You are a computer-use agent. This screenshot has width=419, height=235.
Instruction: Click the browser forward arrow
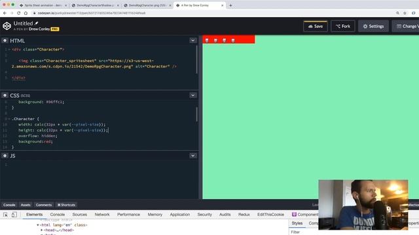click(12, 13)
